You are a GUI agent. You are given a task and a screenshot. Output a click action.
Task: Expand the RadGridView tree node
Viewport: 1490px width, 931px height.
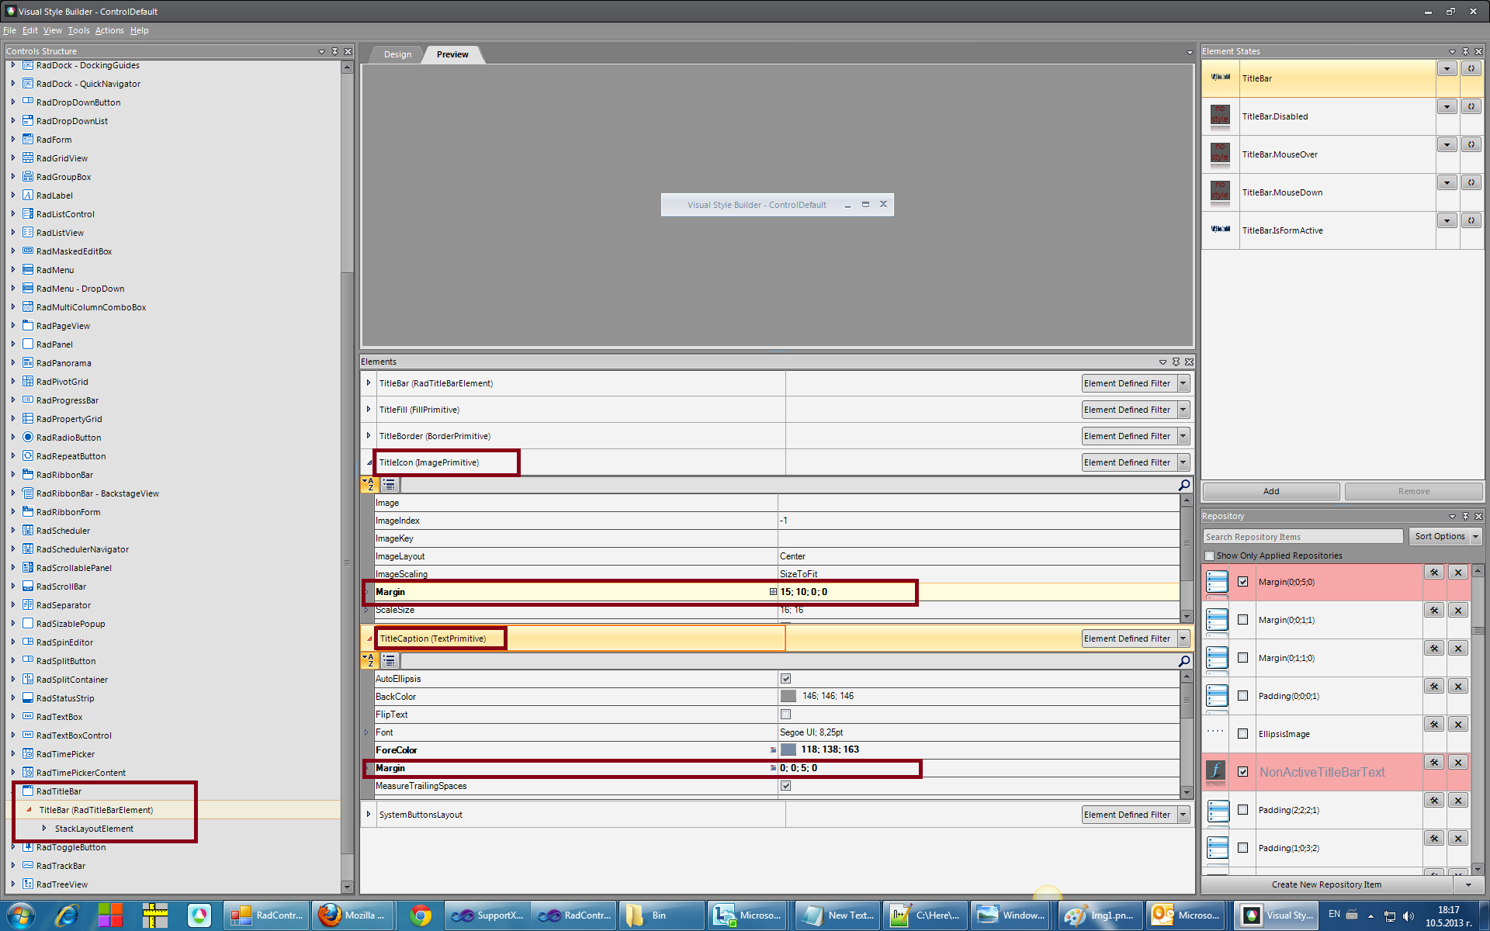tap(13, 158)
